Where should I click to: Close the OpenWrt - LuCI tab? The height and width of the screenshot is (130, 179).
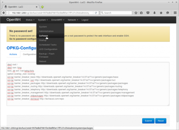(x=37, y=7)
